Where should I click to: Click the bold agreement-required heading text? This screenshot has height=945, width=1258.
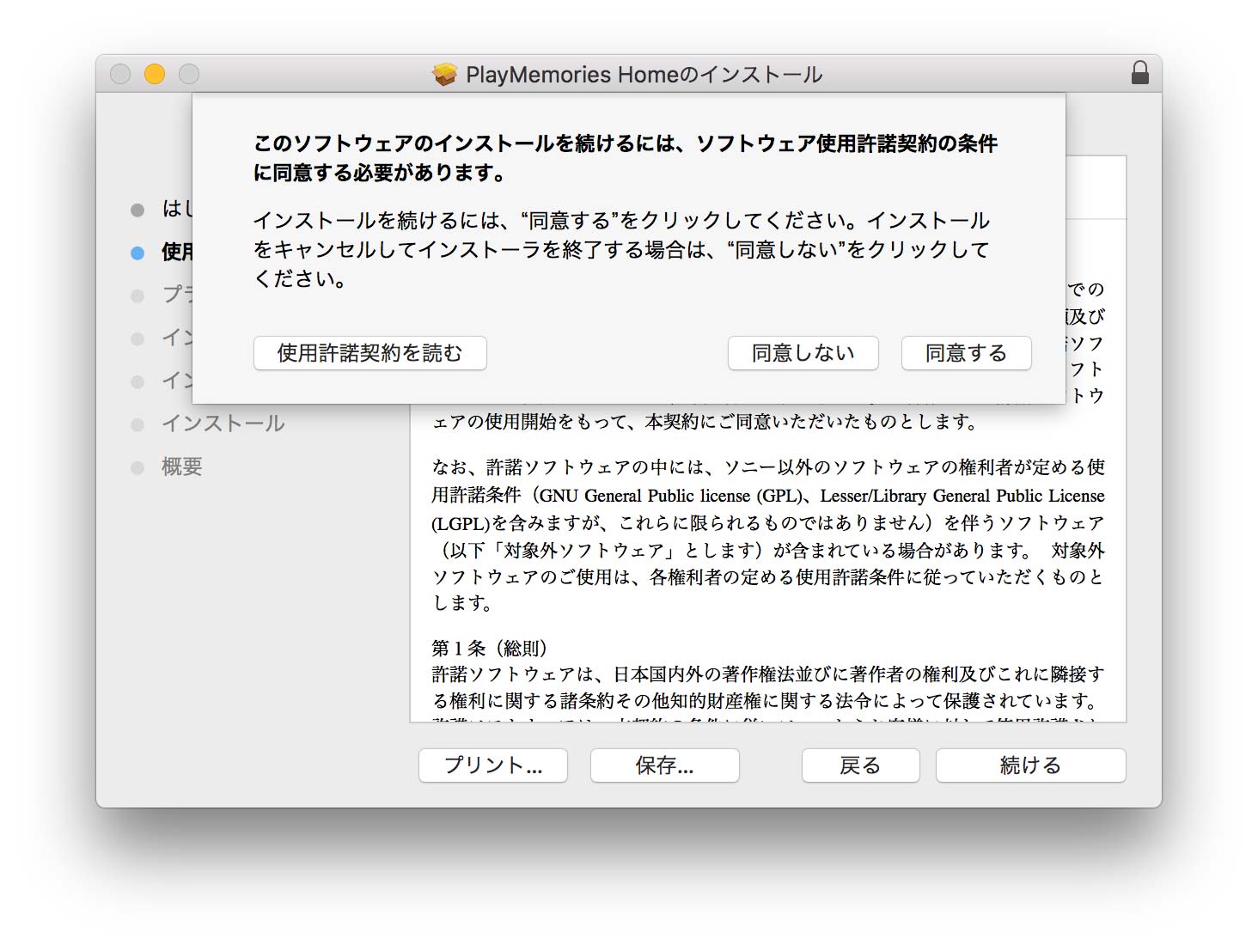click(x=625, y=158)
